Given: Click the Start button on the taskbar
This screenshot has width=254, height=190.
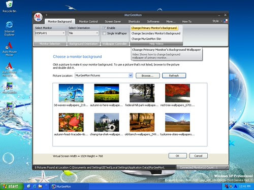Looking at the screenshot, I should pos(11,186).
